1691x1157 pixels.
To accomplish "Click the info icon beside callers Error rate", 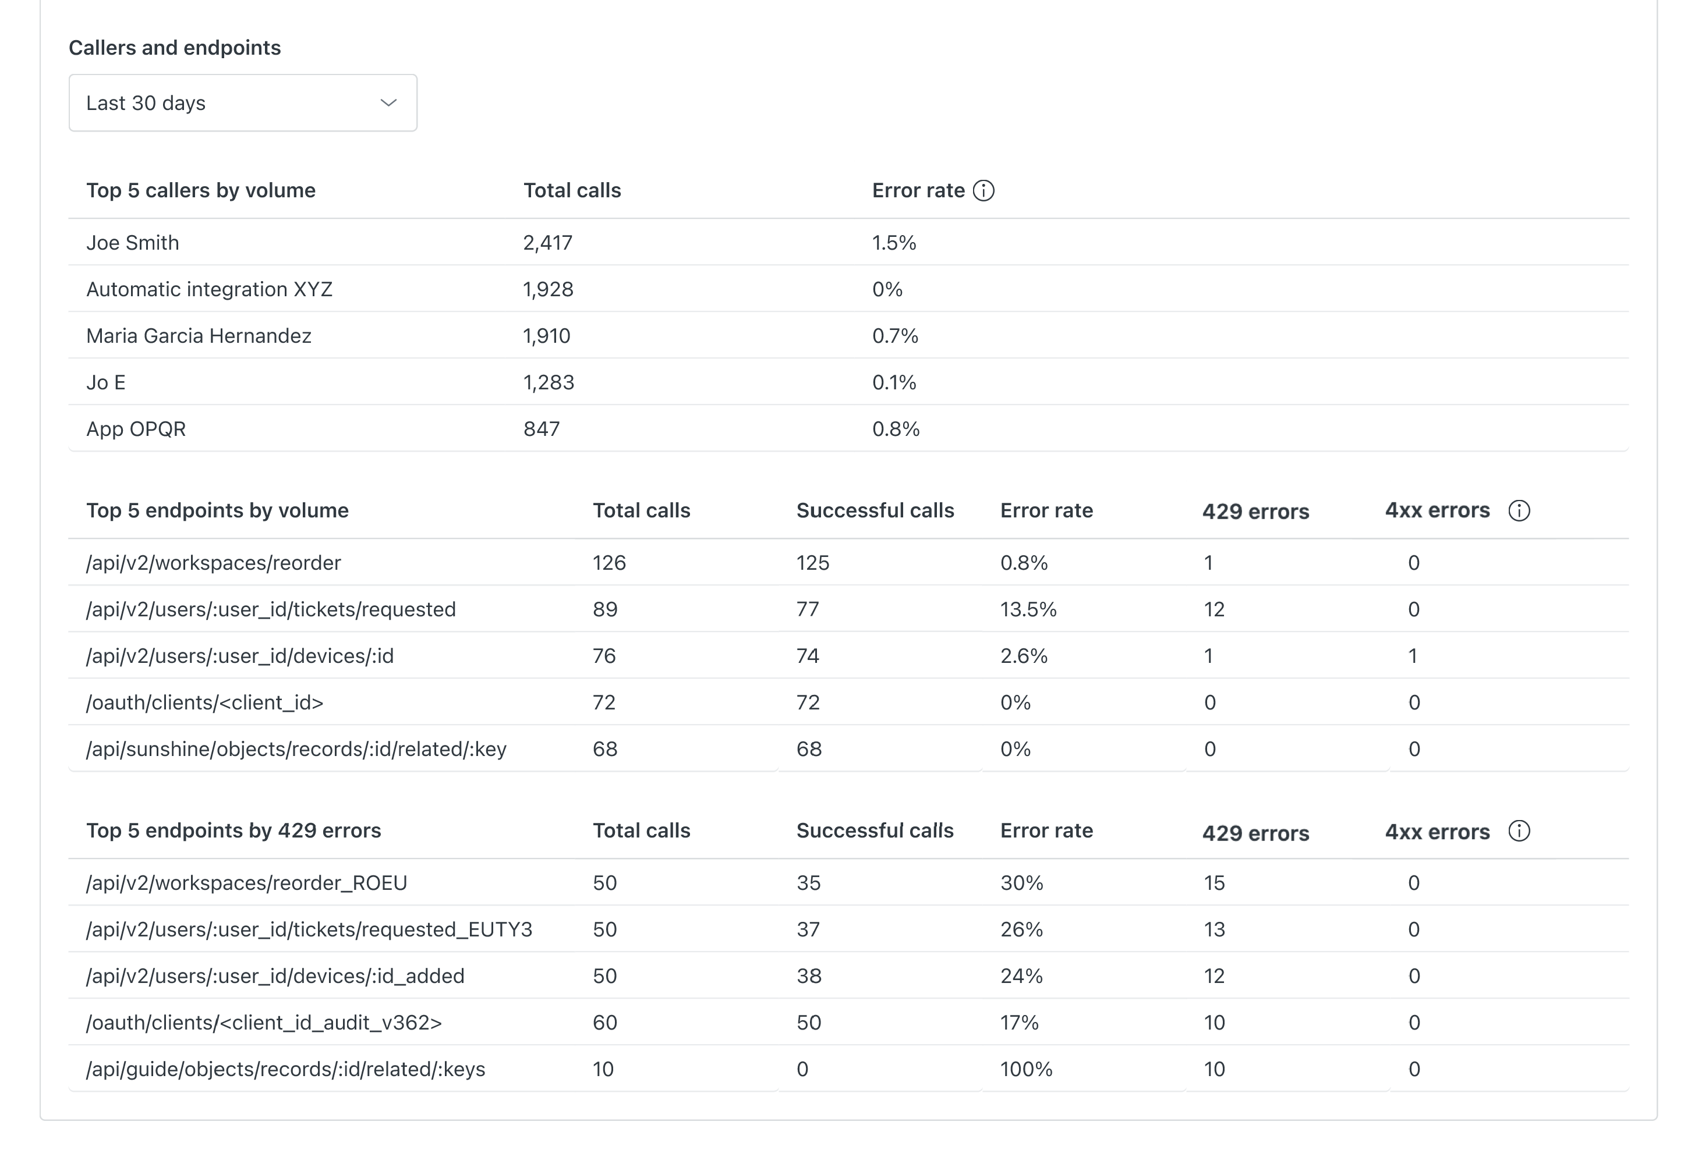I will click(983, 190).
